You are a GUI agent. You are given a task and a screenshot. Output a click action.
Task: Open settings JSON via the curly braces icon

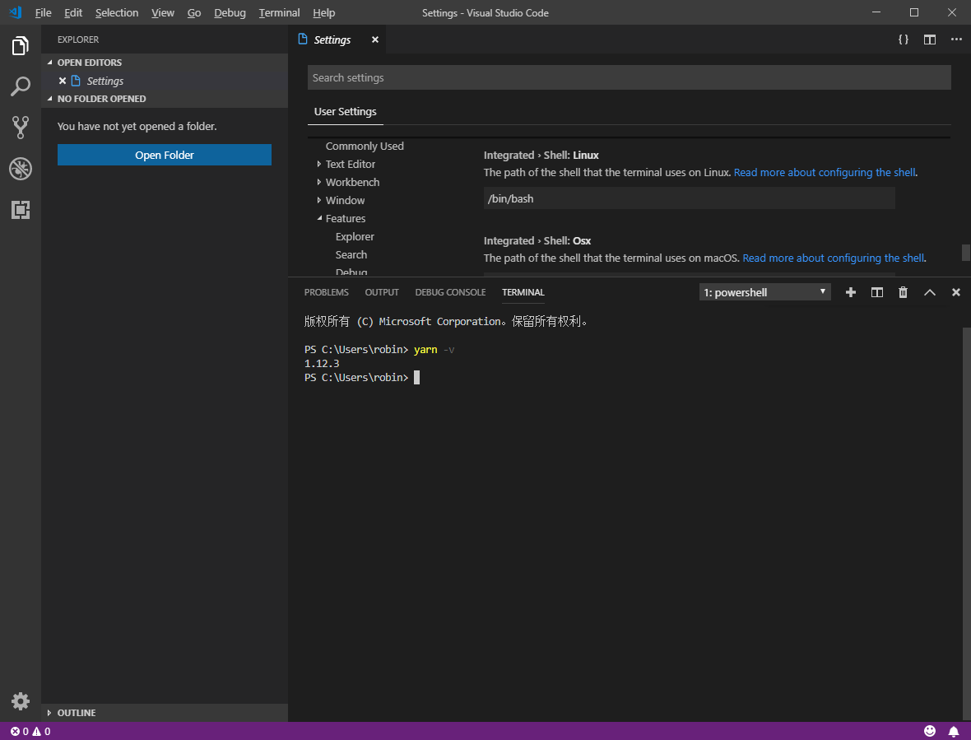(903, 39)
